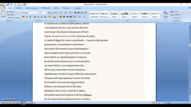Decrease font size with shrink font icon
Screen dimensions: 191x107
[52, 13]
